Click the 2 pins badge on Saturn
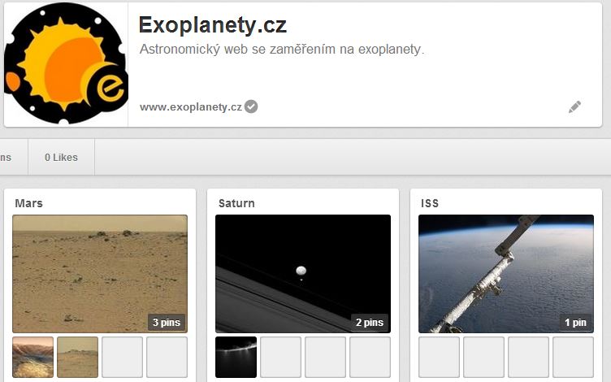611x382 pixels. [370, 323]
